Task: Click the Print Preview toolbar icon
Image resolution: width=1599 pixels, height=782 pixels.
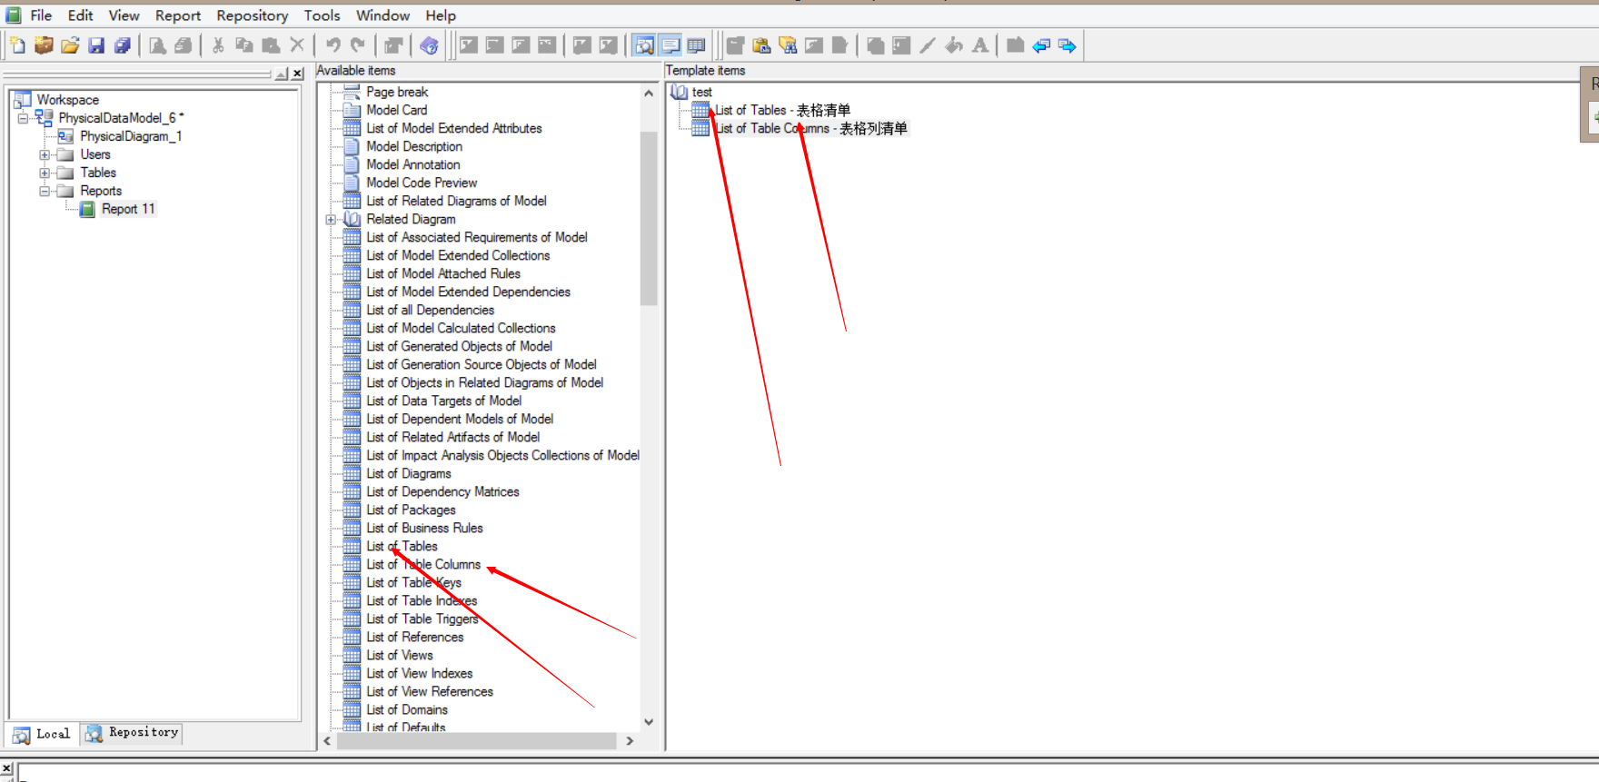Action: point(157,45)
